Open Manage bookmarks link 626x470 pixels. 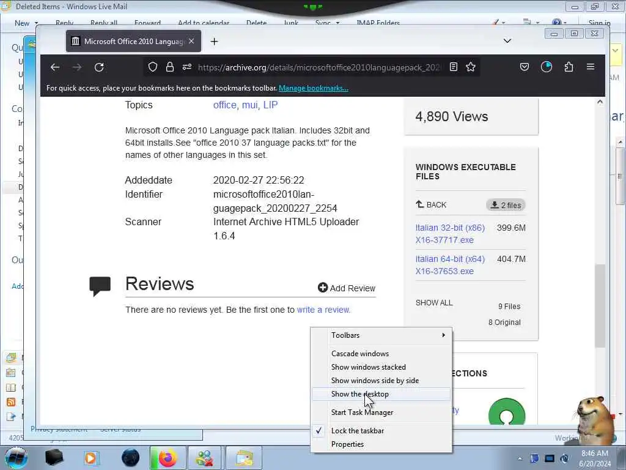(x=314, y=88)
